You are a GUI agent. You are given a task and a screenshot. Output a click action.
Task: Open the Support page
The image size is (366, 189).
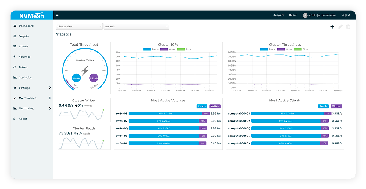click(x=278, y=15)
